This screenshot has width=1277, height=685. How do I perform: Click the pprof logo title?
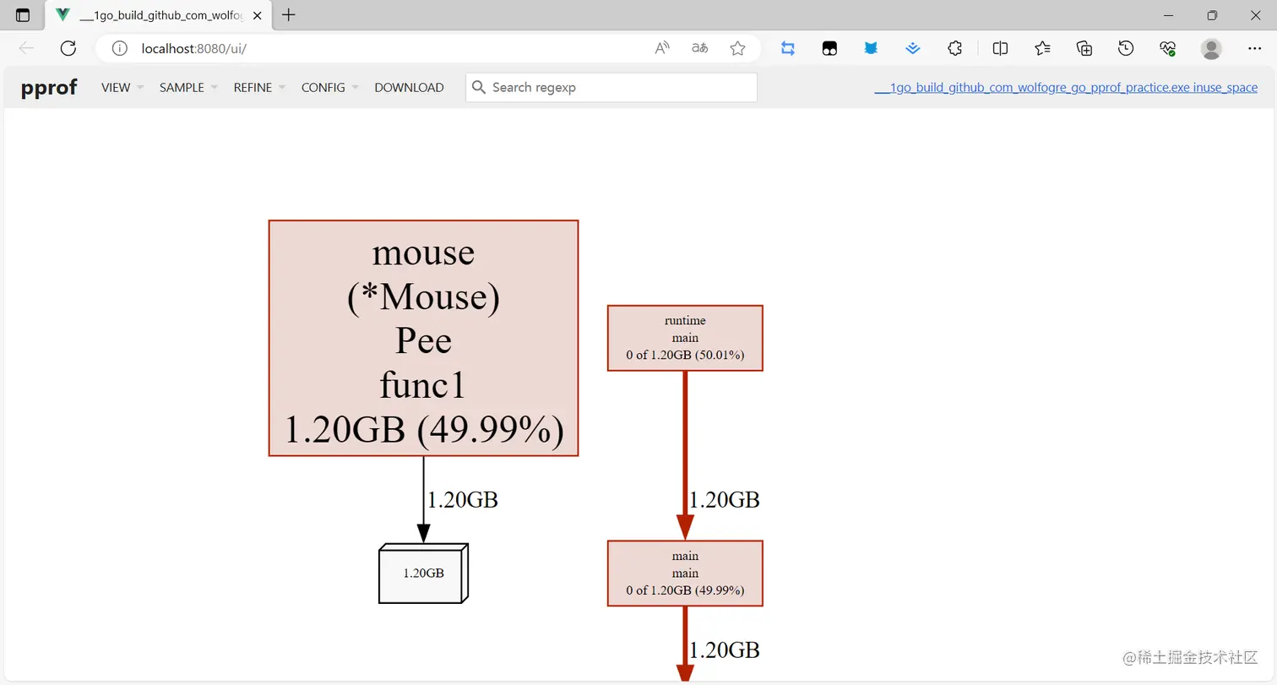click(x=49, y=87)
